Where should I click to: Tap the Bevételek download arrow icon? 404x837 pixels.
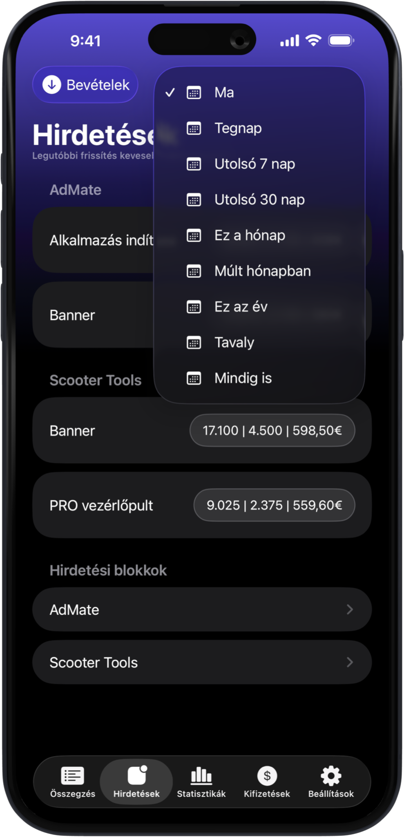(52, 85)
